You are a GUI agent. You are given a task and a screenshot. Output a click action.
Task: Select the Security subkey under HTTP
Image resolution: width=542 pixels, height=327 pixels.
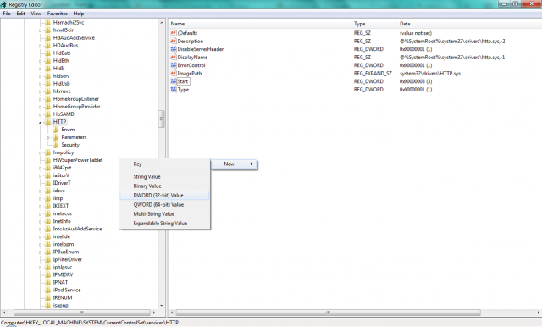click(70, 145)
